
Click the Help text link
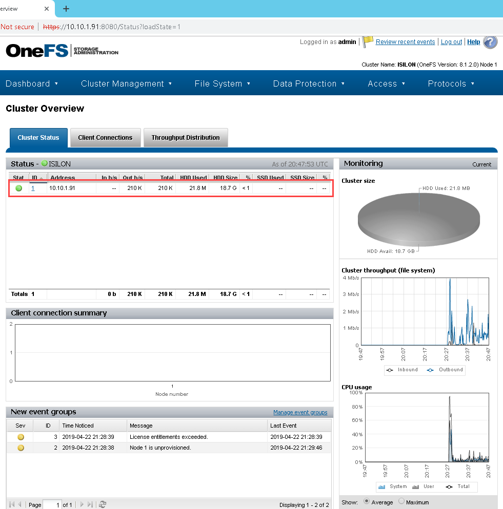473,42
